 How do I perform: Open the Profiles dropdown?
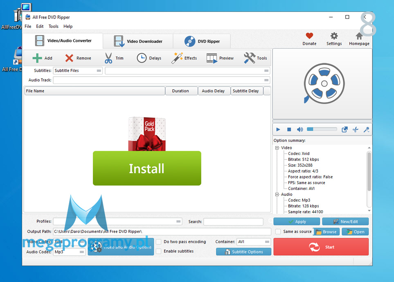pos(117,222)
